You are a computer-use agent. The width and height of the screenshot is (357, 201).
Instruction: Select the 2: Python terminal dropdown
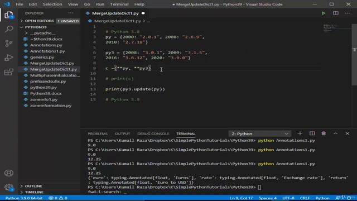tap(259, 134)
